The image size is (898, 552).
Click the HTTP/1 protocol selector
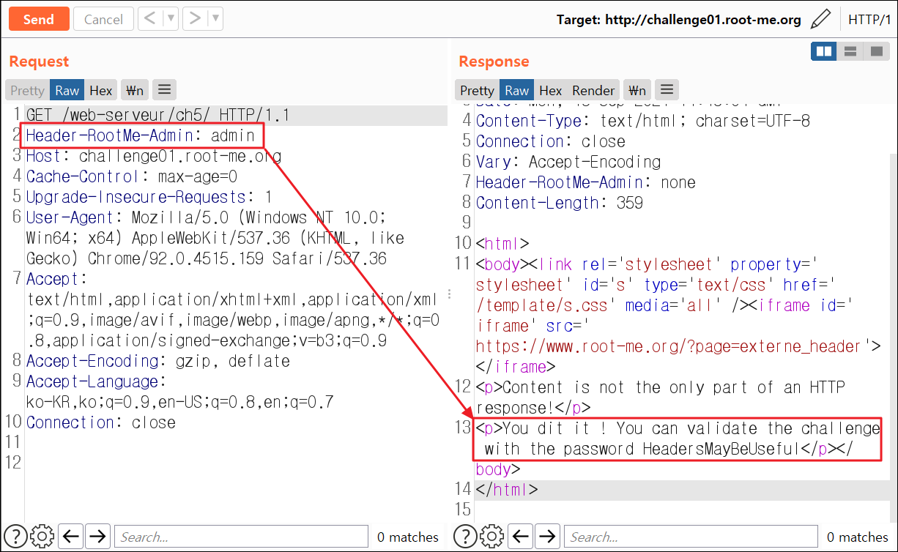869,20
